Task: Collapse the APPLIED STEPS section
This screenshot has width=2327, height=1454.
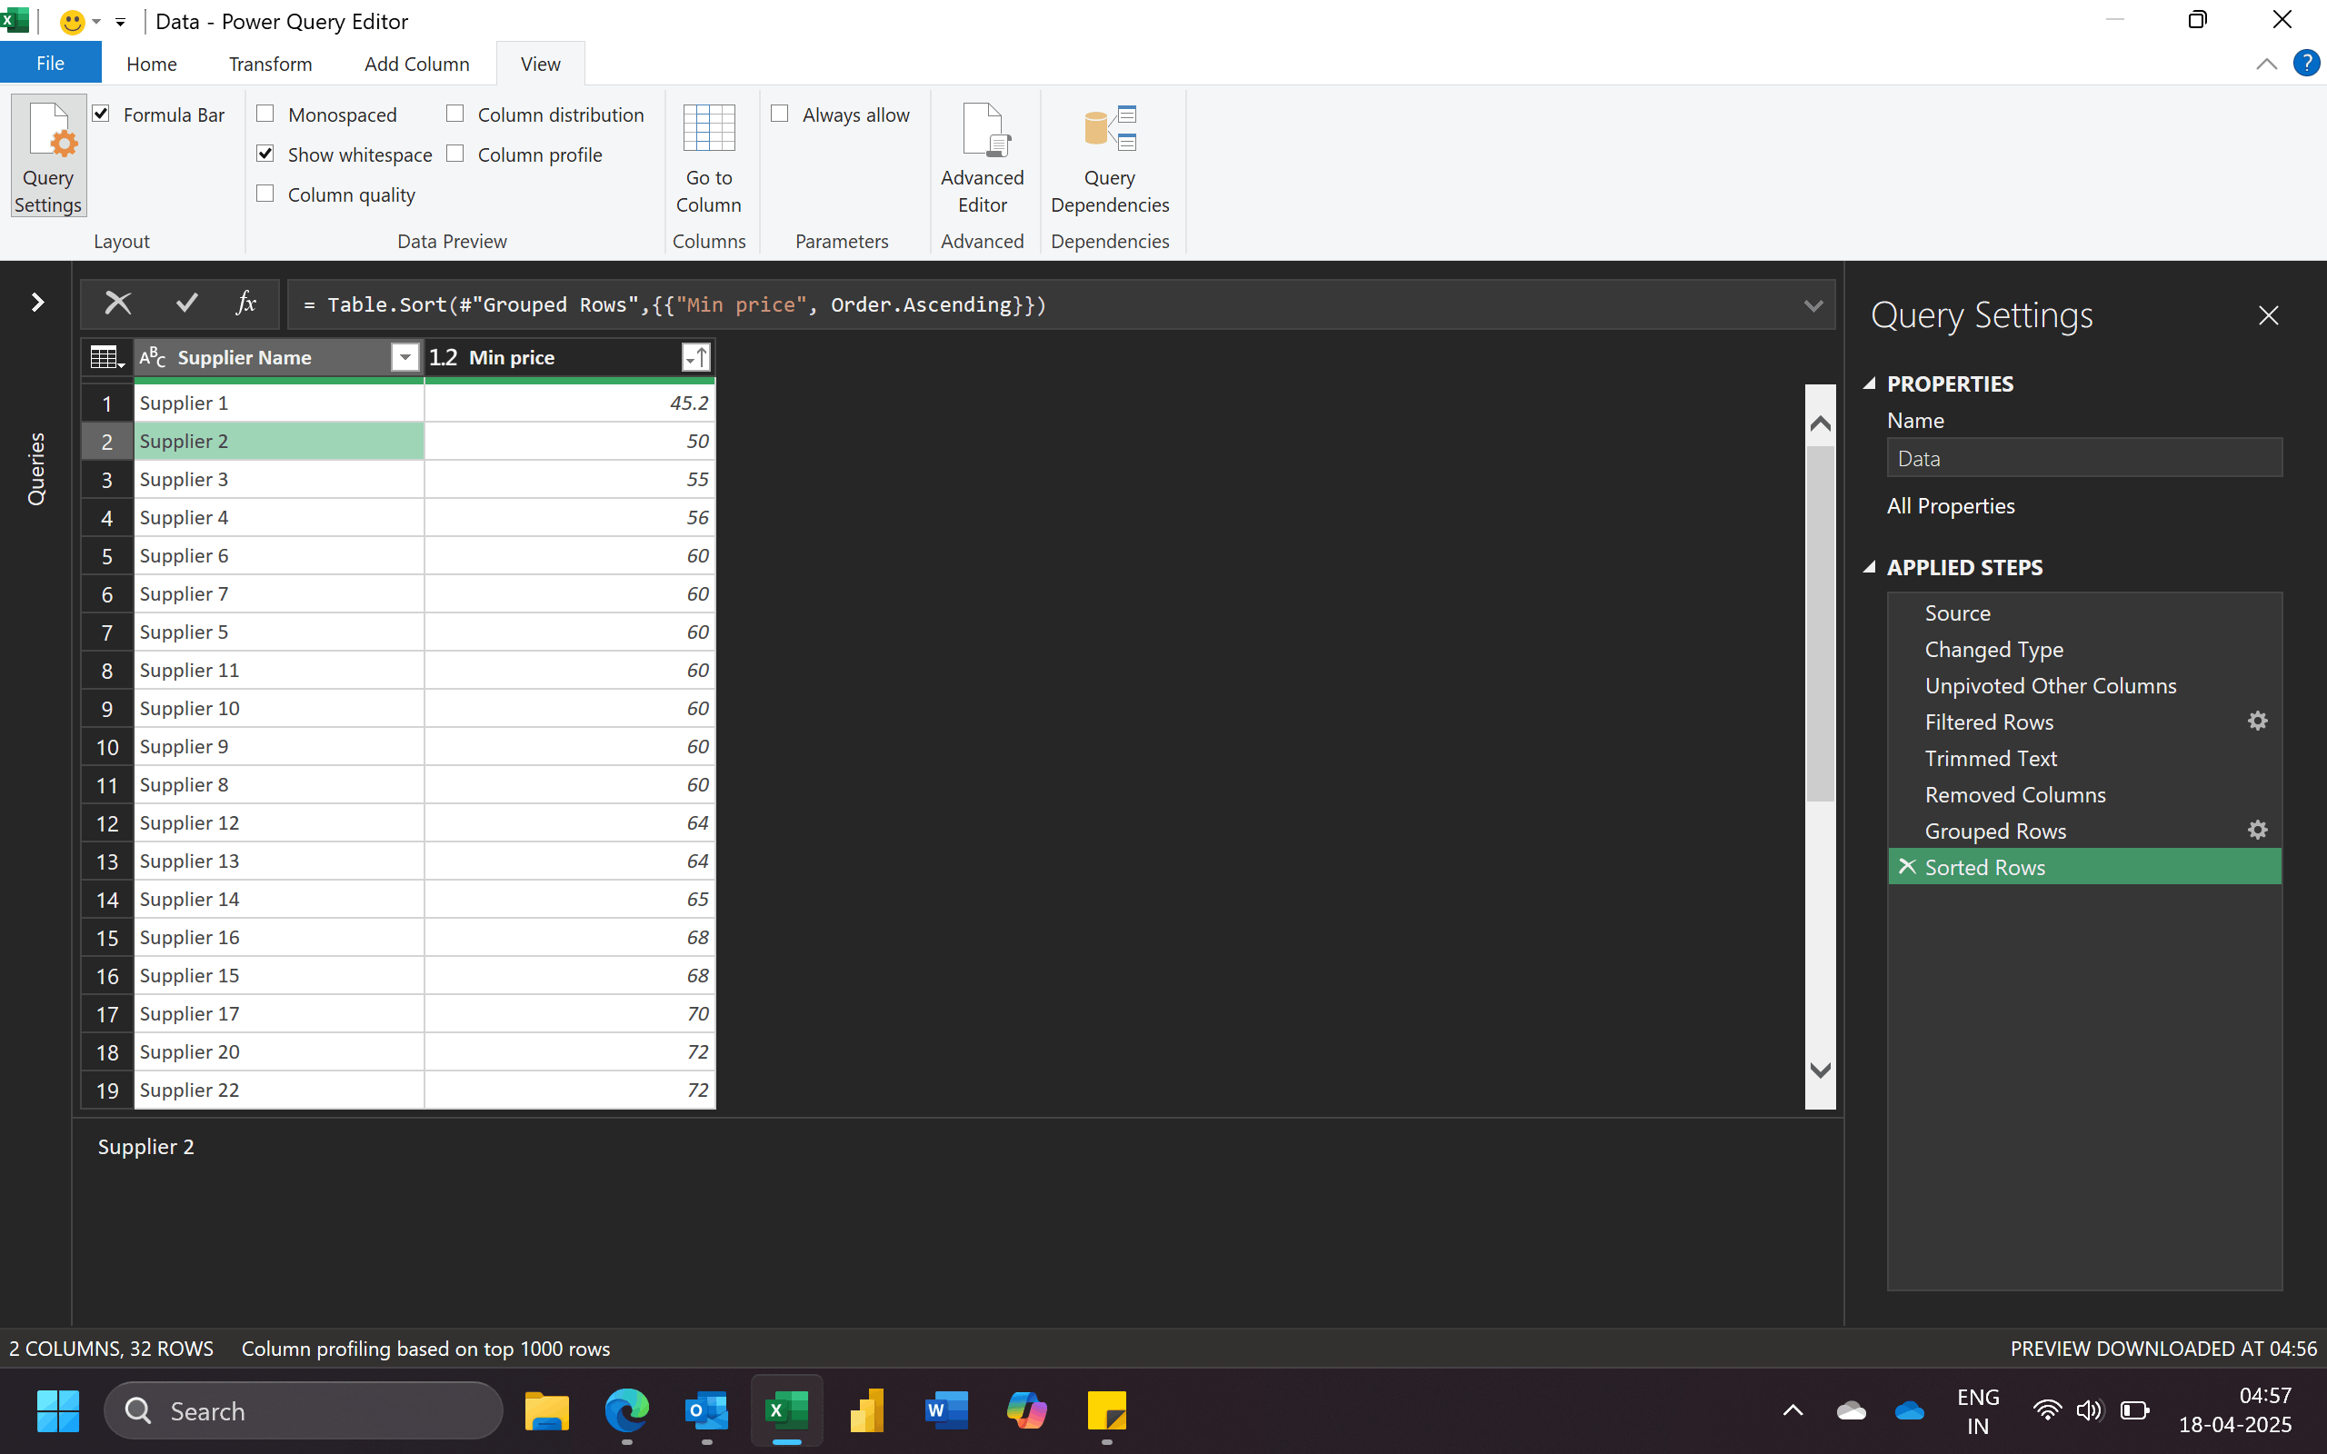Action: 1869,567
